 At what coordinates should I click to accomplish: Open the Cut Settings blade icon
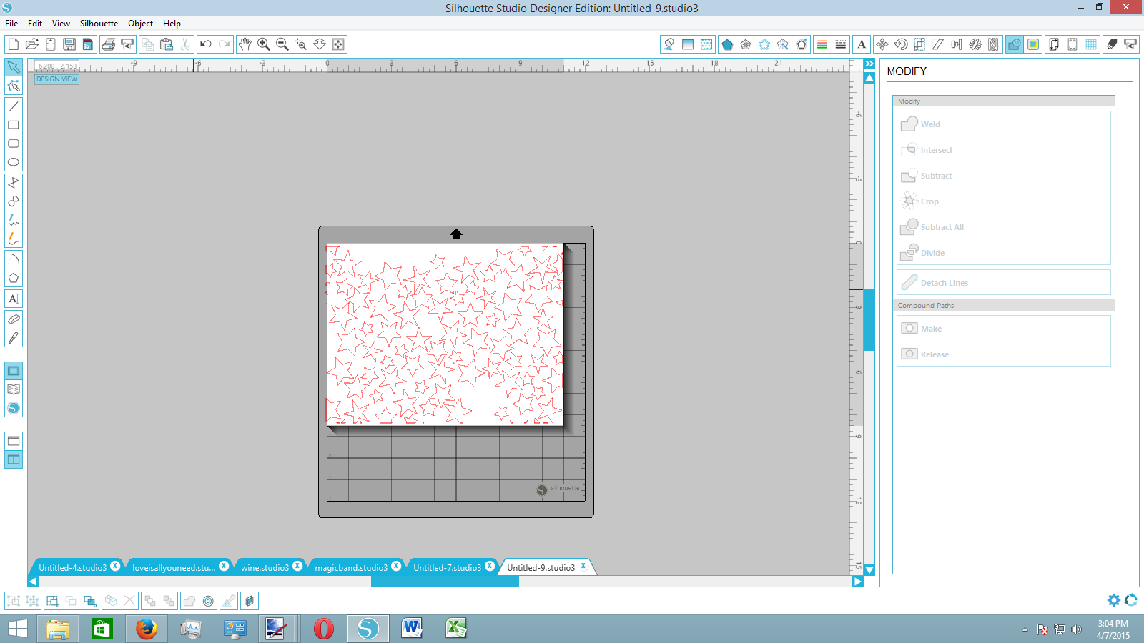click(x=1112, y=44)
